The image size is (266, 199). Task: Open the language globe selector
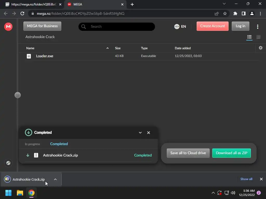pyautogui.click(x=180, y=26)
